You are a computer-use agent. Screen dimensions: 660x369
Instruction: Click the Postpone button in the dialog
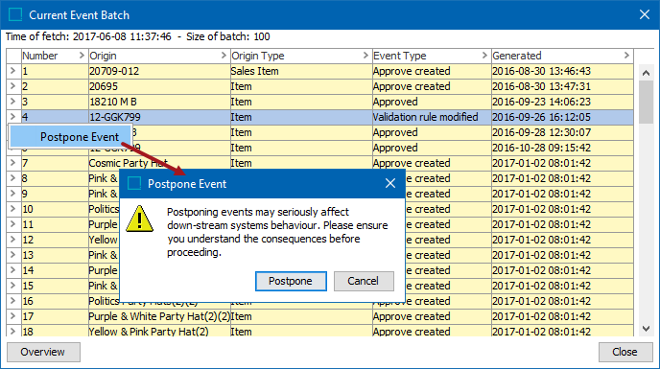[x=291, y=281]
